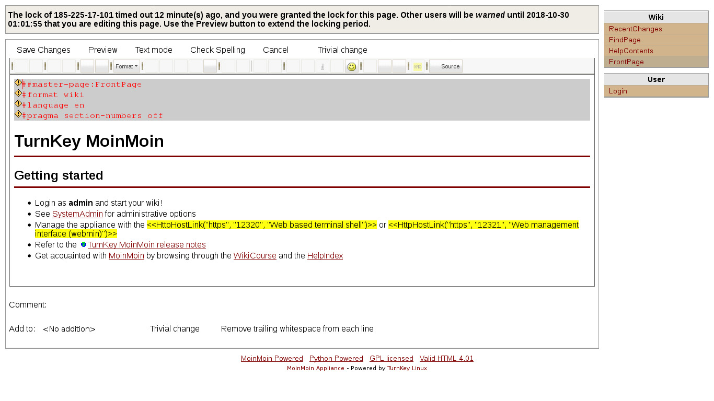Screen dimensions: 714x401
Task: Toggle Remove trailing whitespace from each line
Action: (297, 329)
